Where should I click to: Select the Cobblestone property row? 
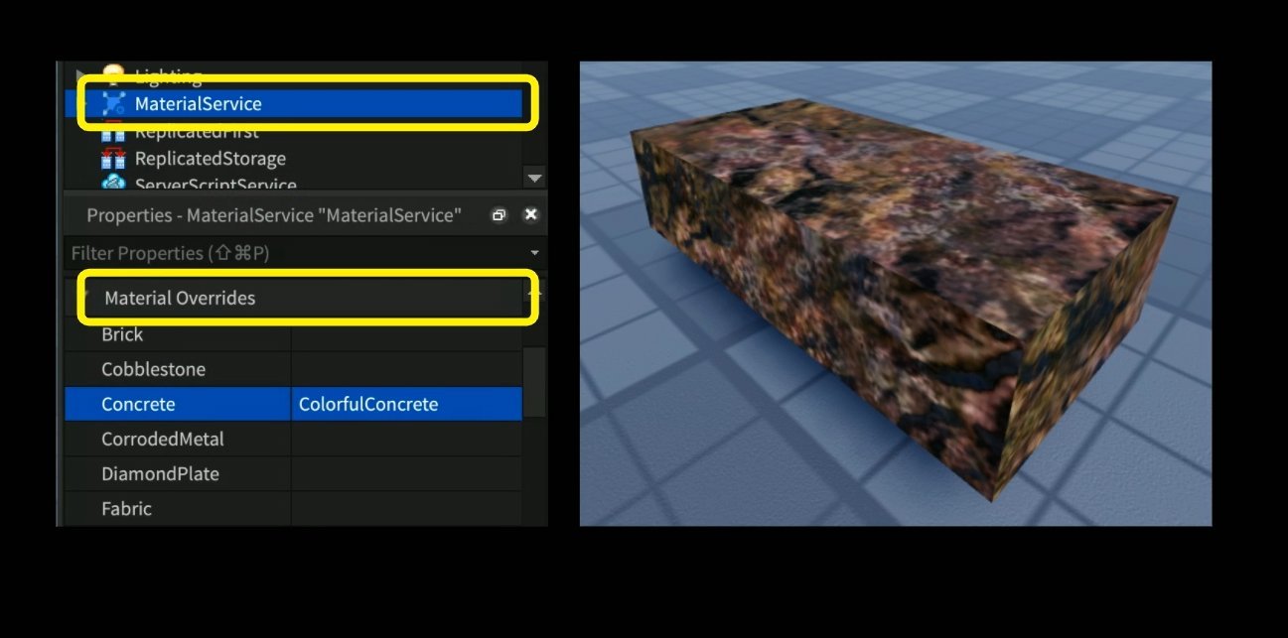293,369
